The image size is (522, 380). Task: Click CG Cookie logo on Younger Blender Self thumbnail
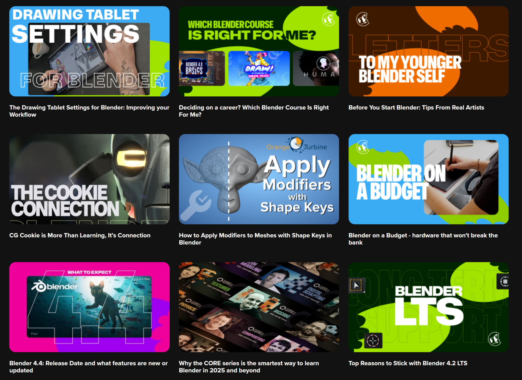click(362, 19)
